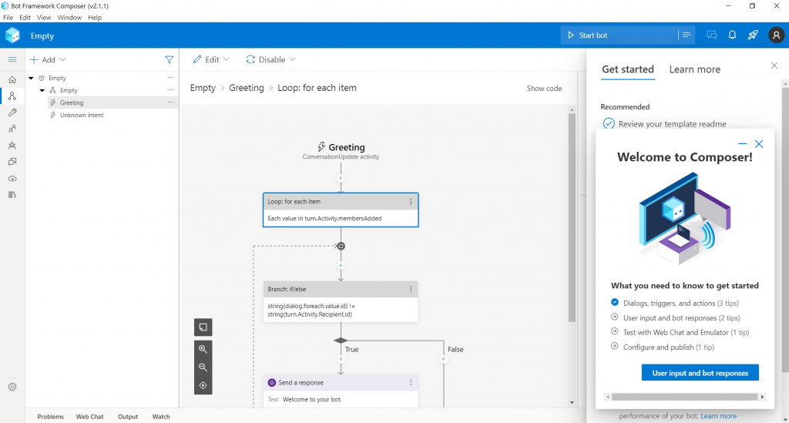Add action with plus on False branch

coord(443,359)
